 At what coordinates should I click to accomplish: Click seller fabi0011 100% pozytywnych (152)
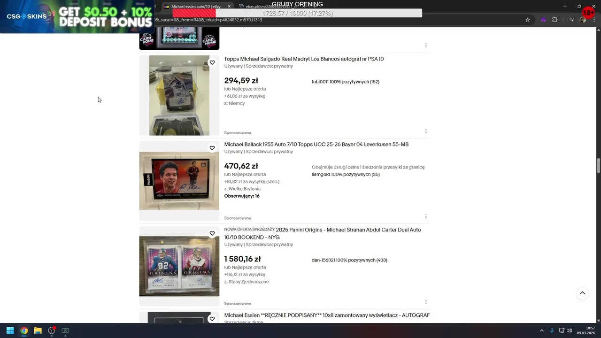coord(346,82)
